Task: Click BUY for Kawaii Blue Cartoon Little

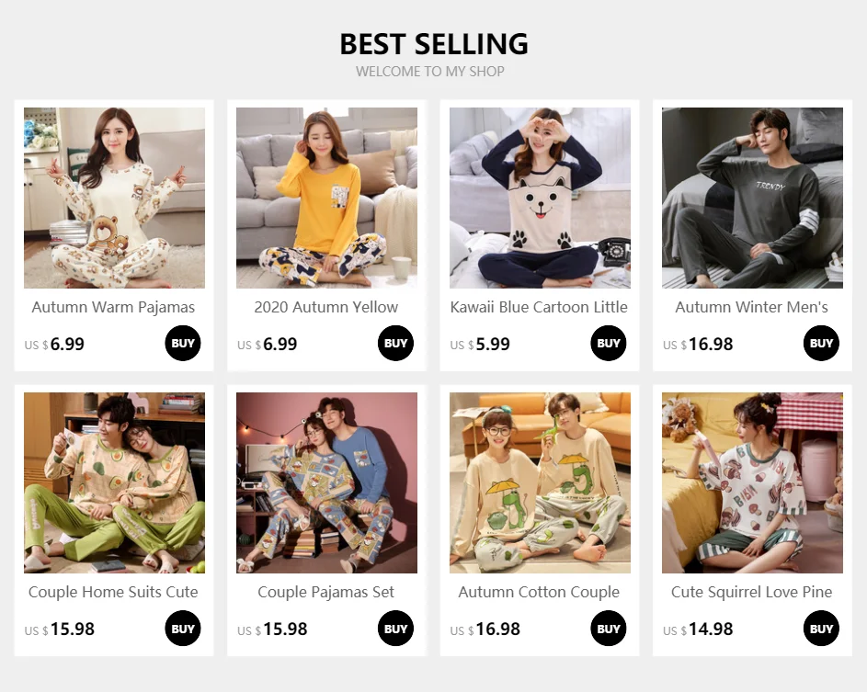Action: tap(609, 343)
